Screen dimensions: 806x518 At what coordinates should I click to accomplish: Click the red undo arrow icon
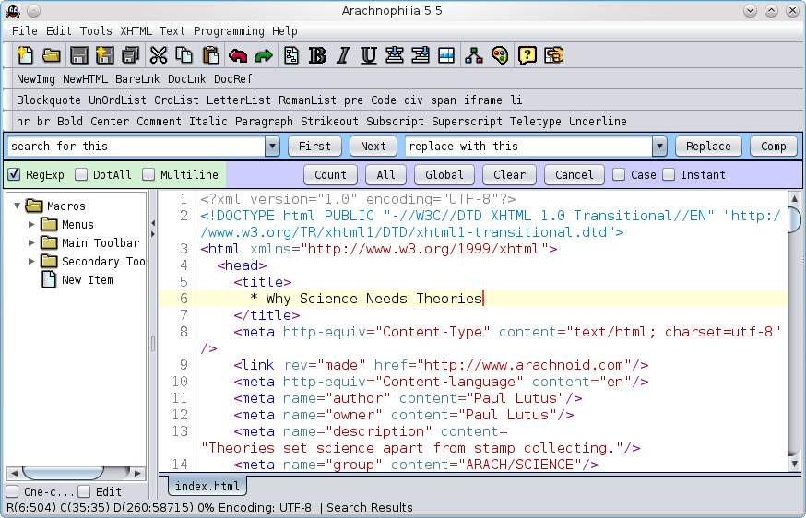click(x=238, y=55)
